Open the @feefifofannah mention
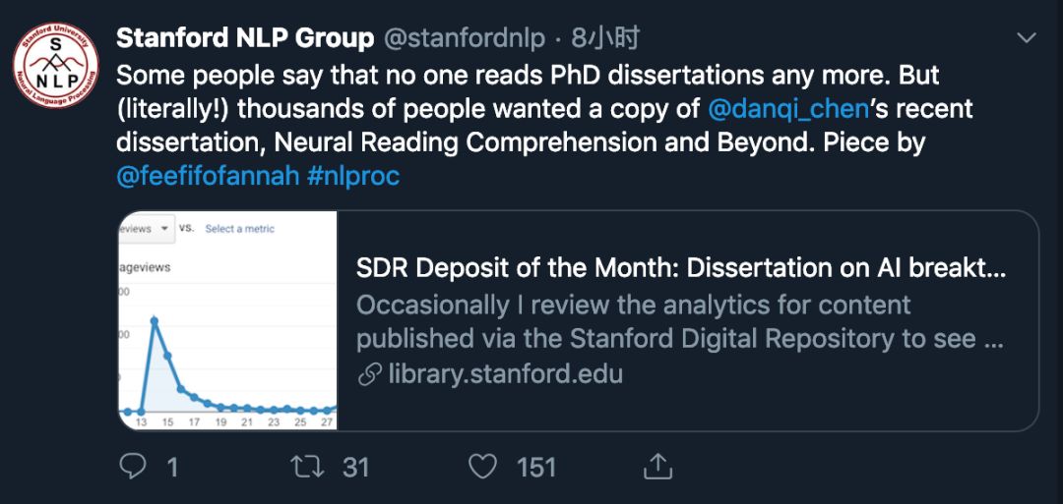Image resolution: width=1063 pixels, height=504 pixels. [208, 177]
